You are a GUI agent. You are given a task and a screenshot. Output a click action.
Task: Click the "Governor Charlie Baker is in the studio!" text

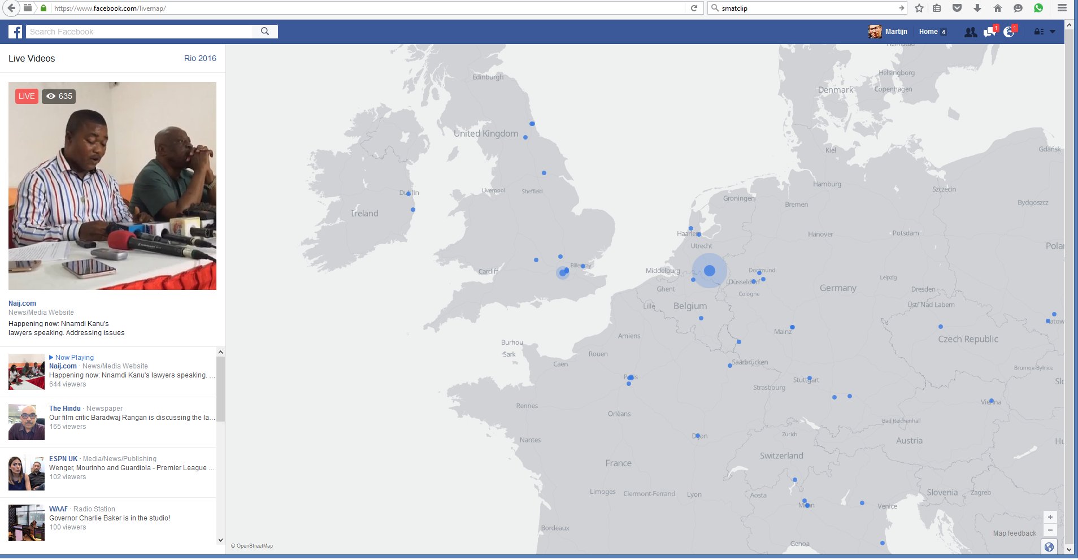[110, 518]
